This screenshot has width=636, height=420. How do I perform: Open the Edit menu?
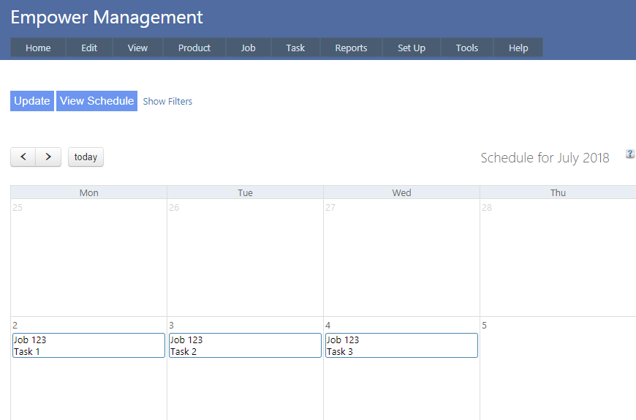click(x=89, y=48)
